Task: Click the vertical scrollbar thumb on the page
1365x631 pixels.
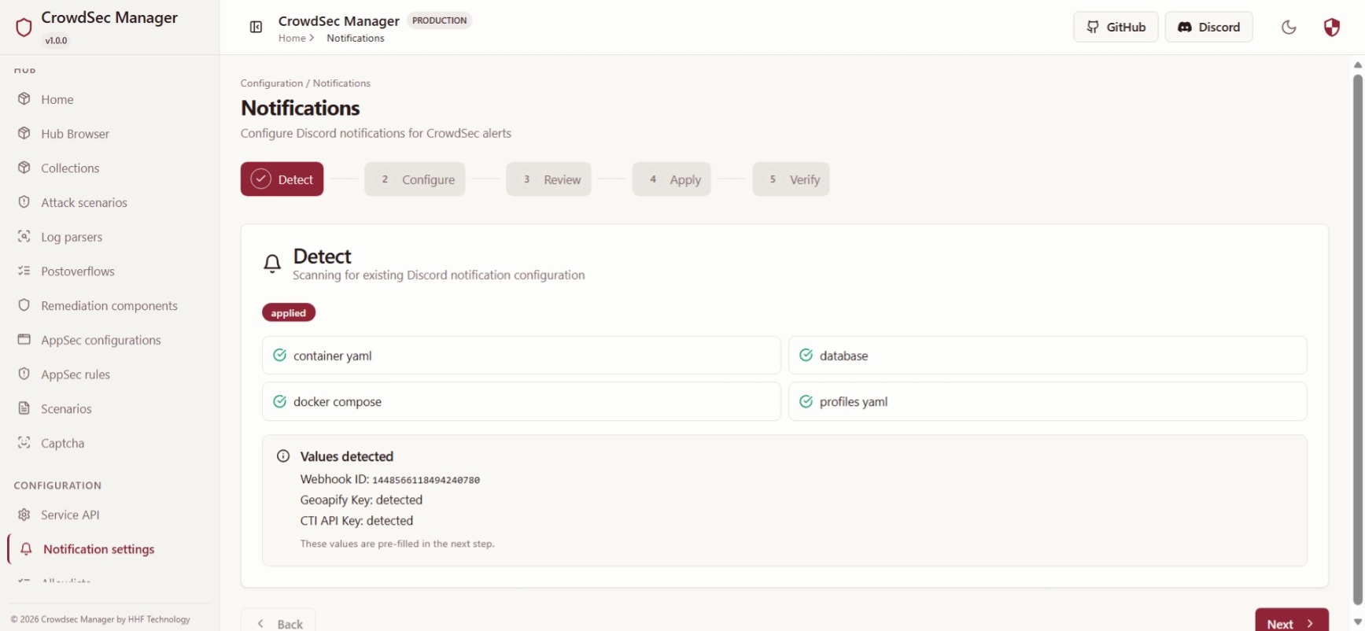Action: pos(1357,338)
